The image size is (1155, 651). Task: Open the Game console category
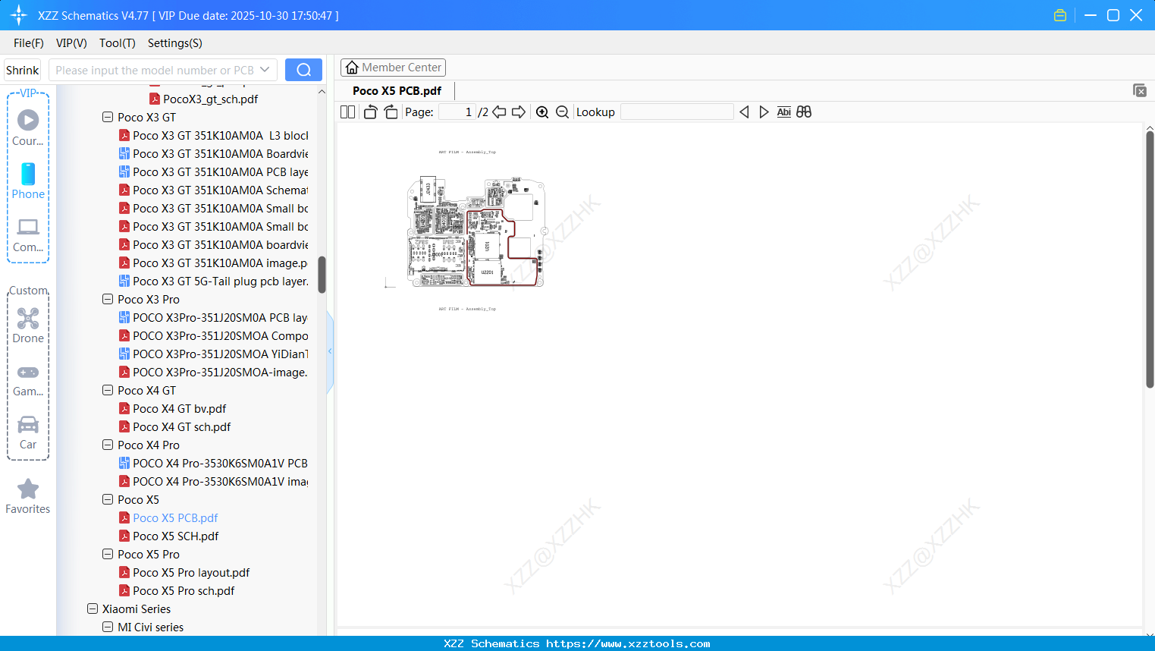point(28,380)
